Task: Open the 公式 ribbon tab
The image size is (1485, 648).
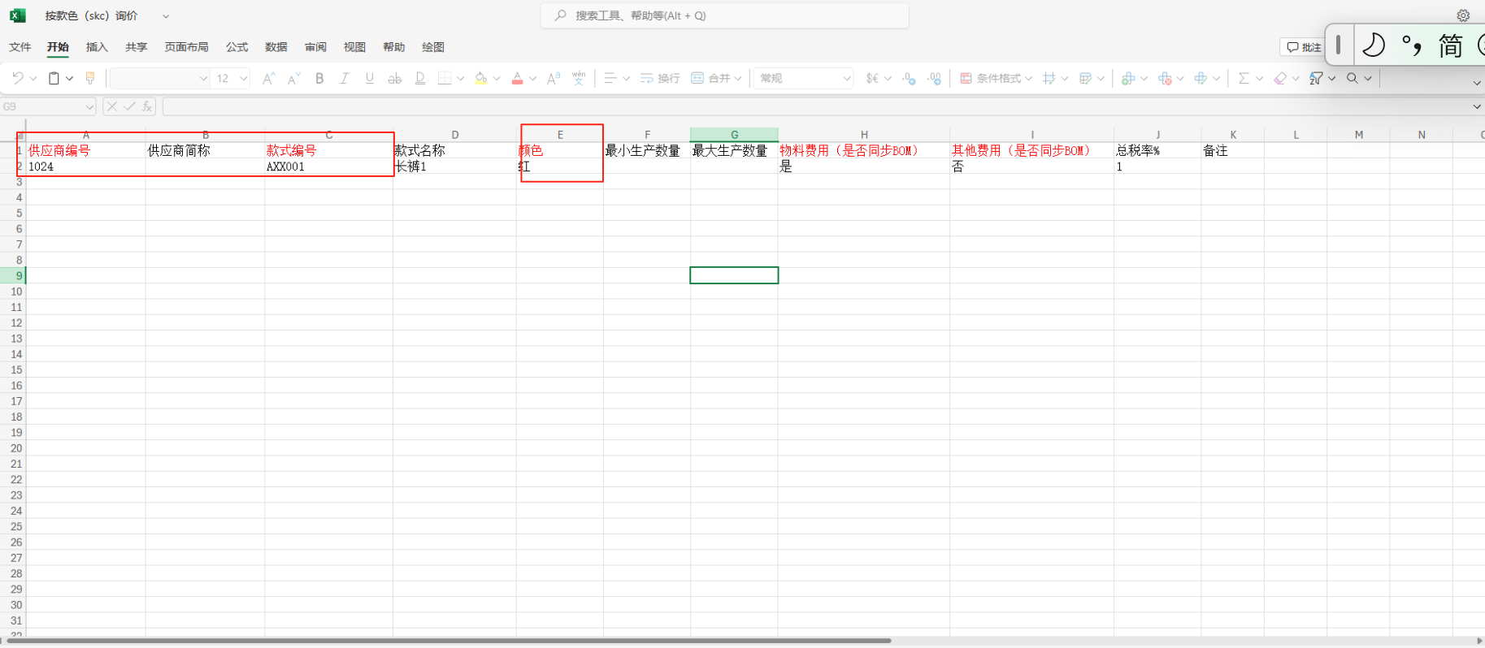Action: pos(237,47)
